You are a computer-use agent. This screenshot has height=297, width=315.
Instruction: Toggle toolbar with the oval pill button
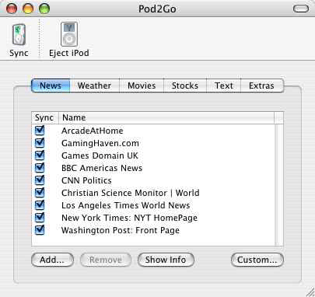click(x=301, y=9)
